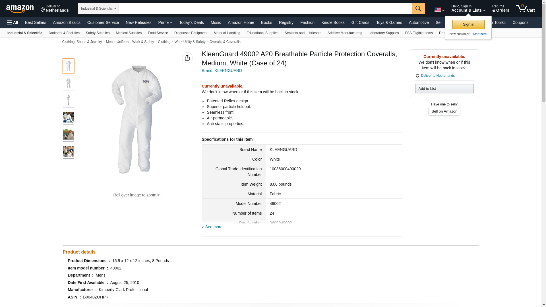Focus the Amazon search input field
This screenshot has height=307, width=546.
coord(265,9)
